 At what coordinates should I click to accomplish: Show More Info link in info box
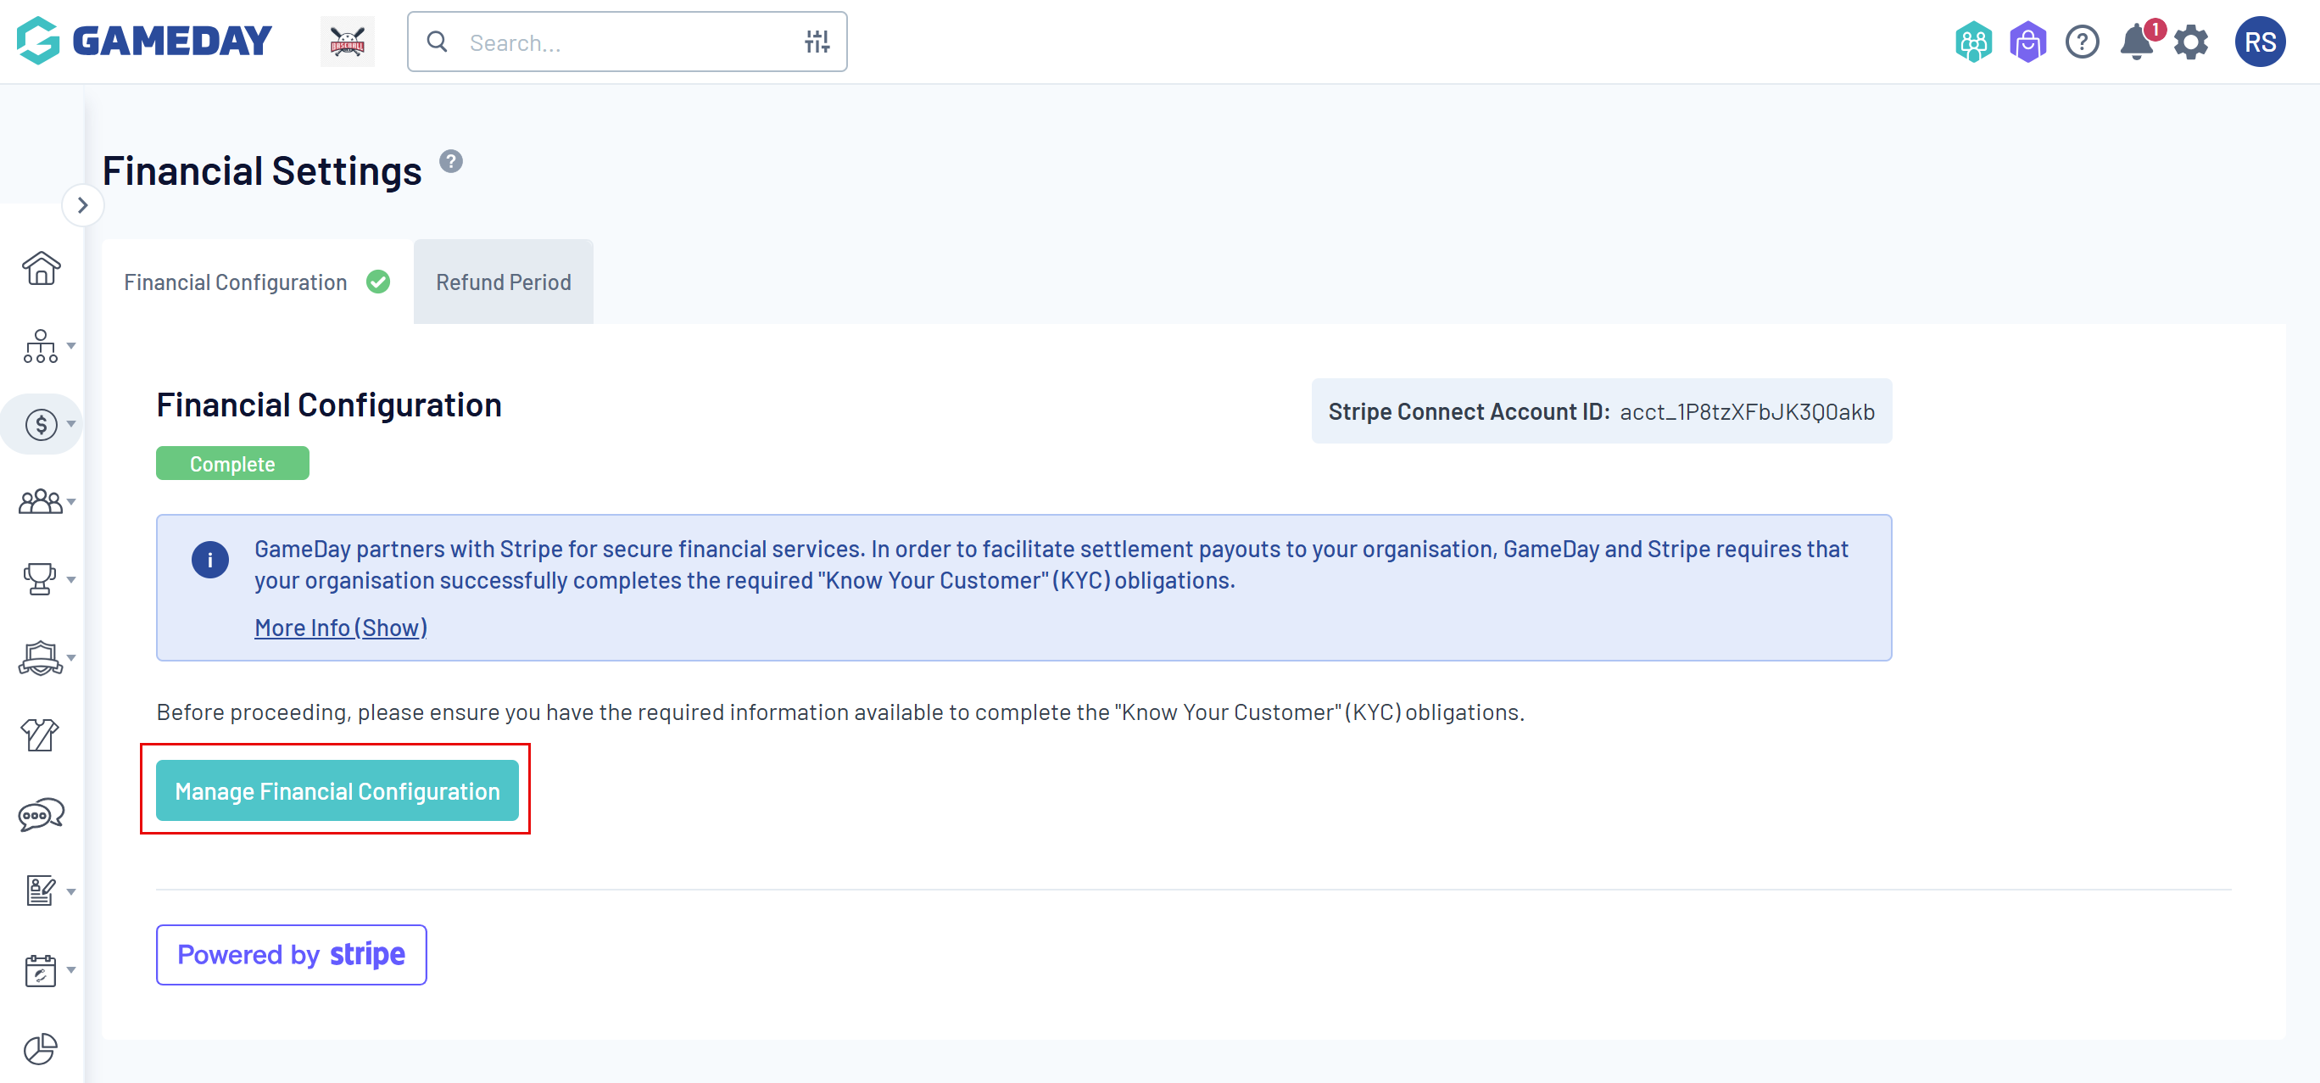pos(340,627)
